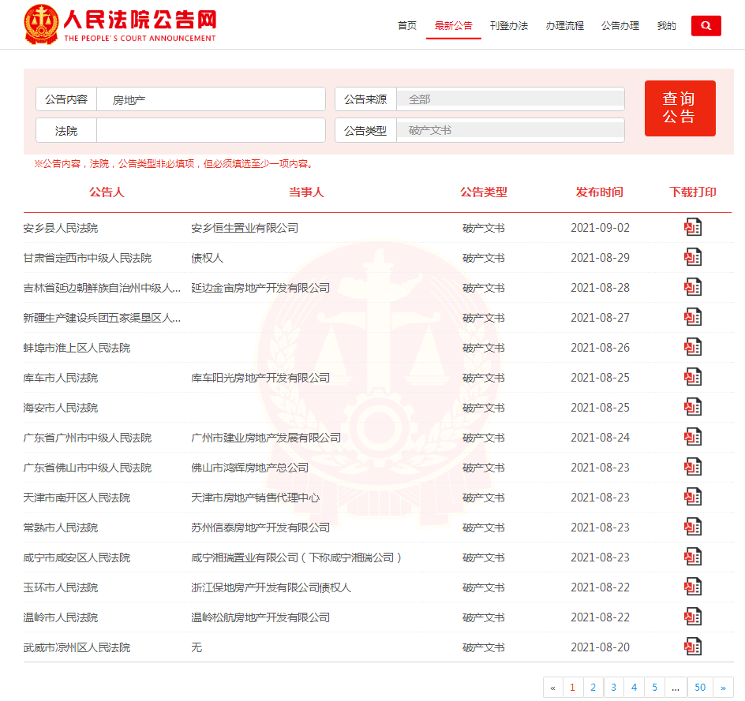Open PDF icon for 库车市人民法院 row
745x701 pixels.
click(692, 378)
